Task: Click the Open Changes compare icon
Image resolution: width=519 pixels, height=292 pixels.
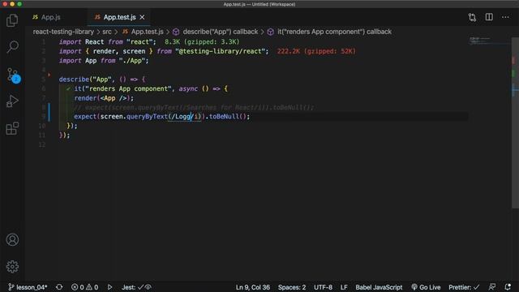Action: 472,17
